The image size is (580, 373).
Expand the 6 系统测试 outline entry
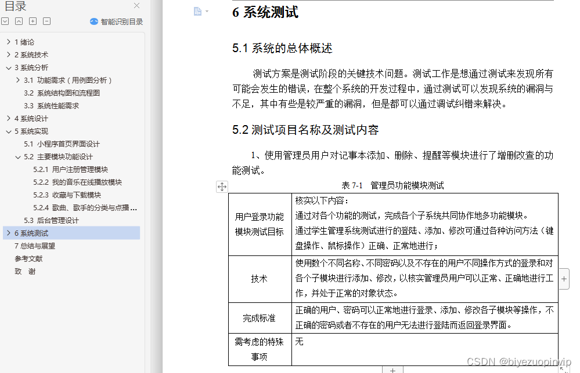point(9,233)
